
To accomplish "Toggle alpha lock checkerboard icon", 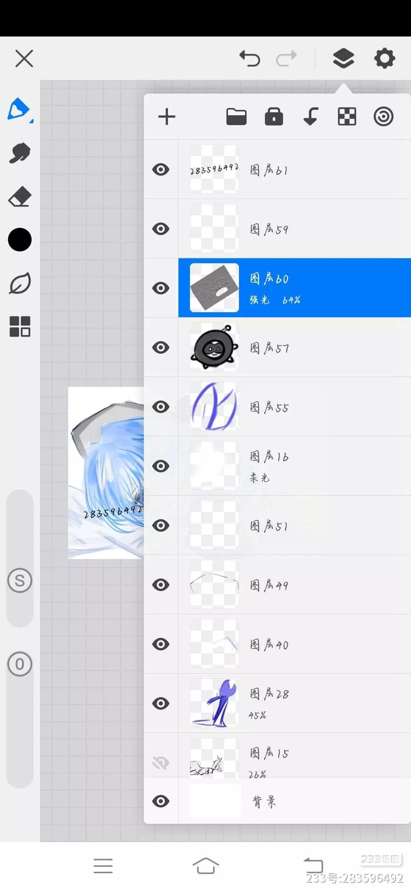I will 347,116.
